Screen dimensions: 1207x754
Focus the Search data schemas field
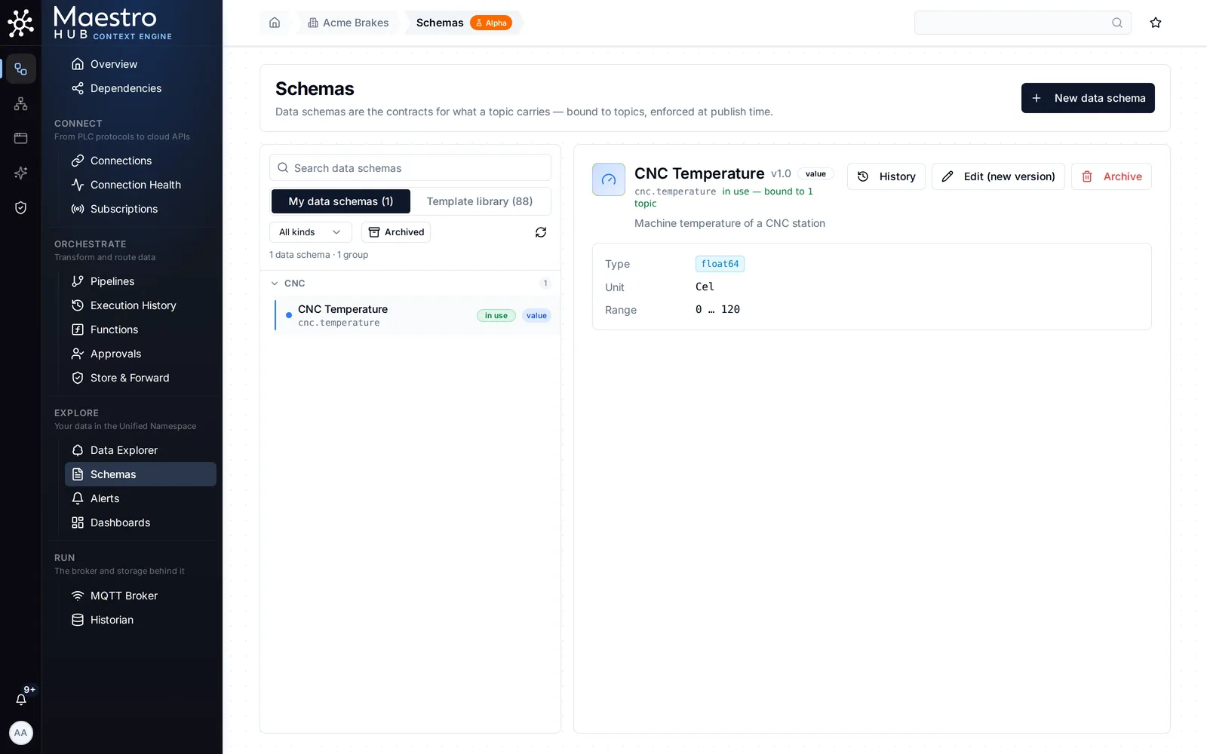(410, 168)
